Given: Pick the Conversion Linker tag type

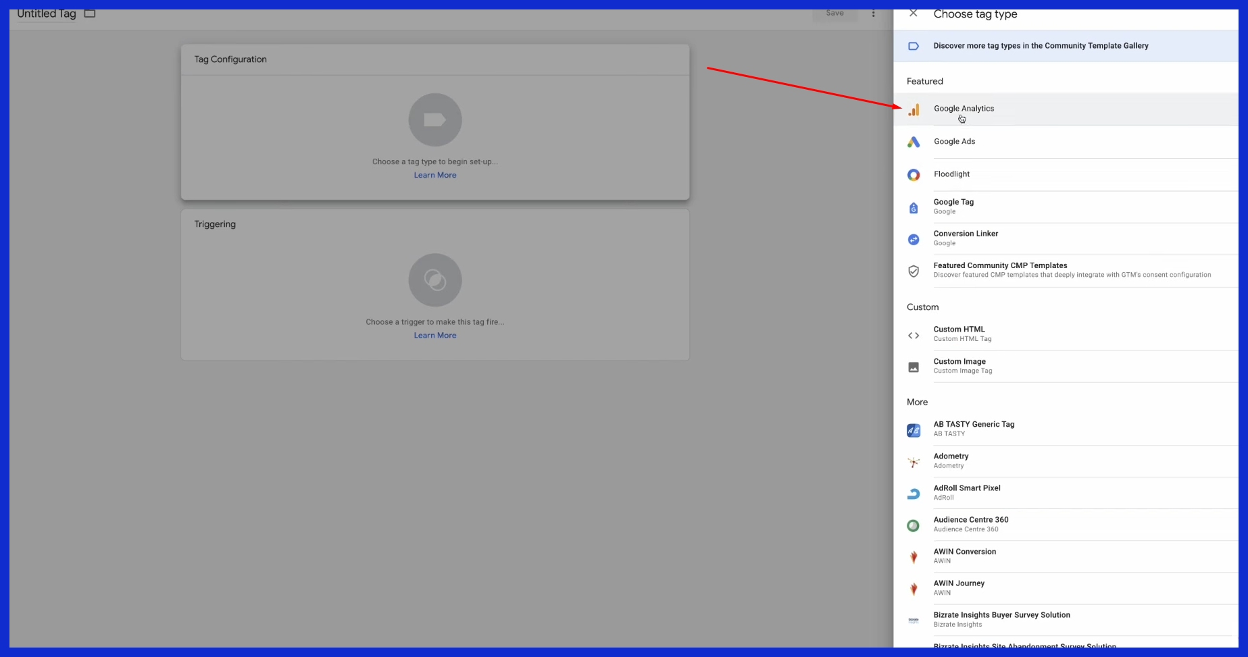Looking at the screenshot, I should pyautogui.click(x=1066, y=238).
